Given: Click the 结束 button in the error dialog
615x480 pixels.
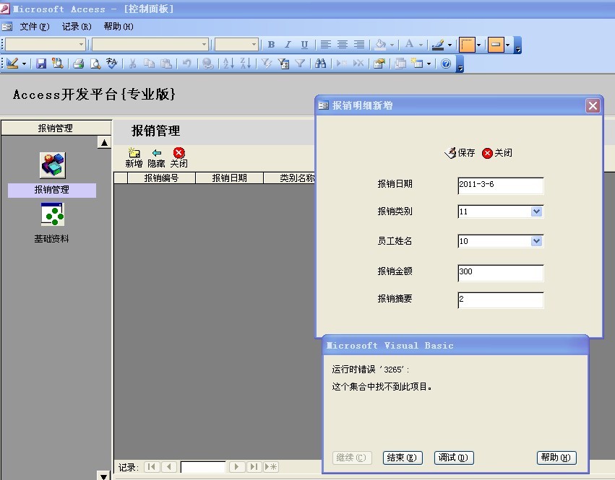Looking at the screenshot, I should (x=403, y=458).
